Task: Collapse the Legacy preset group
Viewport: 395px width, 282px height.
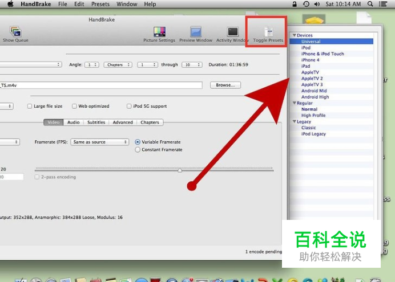Action: (x=294, y=121)
